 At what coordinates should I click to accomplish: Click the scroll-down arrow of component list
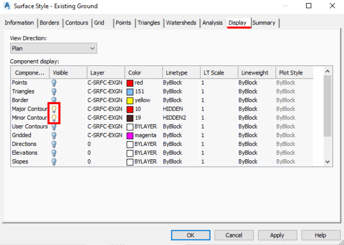pyautogui.click(x=327, y=162)
